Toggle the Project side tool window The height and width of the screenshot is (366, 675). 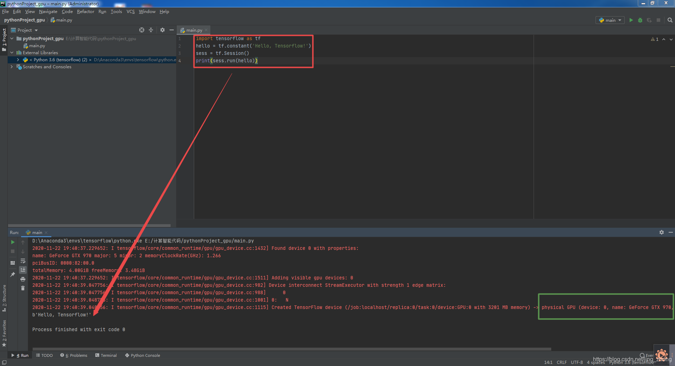(4, 39)
